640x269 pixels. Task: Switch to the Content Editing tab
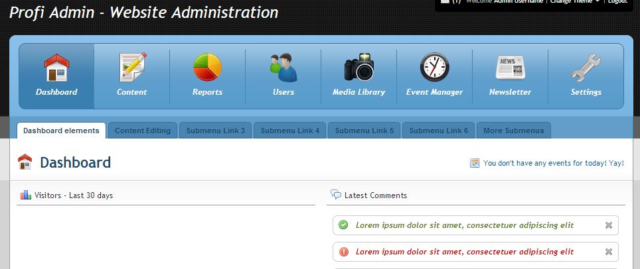(143, 131)
